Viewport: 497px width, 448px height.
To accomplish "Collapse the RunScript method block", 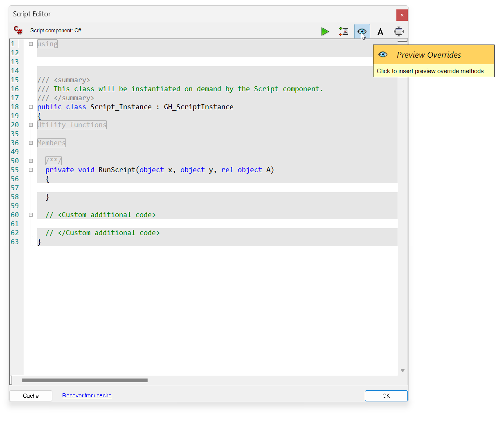I will pyautogui.click(x=31, y=170).
